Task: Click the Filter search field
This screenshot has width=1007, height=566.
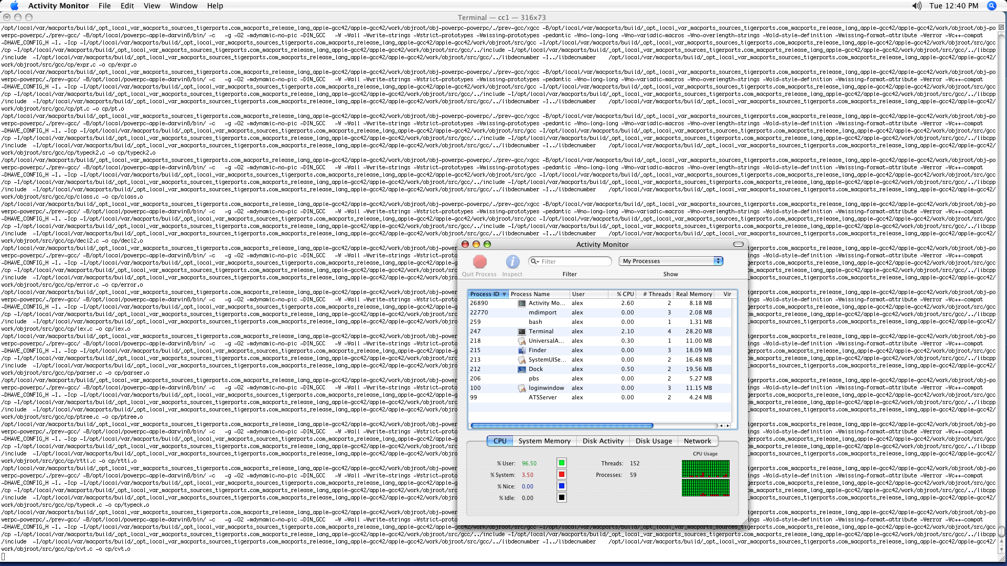Action: (570, 262)
